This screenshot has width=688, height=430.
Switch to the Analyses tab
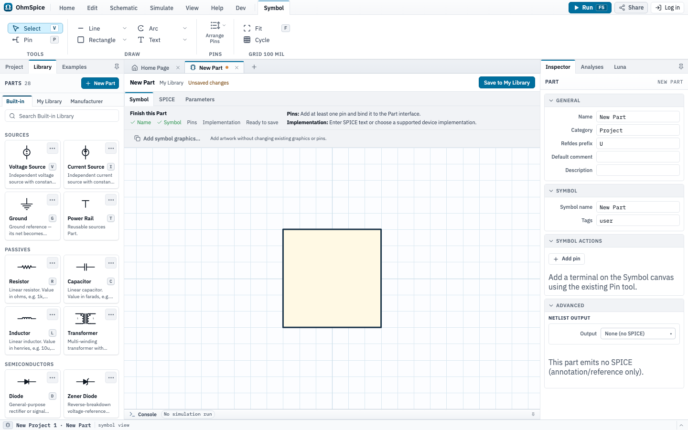[x=592, y=67]
